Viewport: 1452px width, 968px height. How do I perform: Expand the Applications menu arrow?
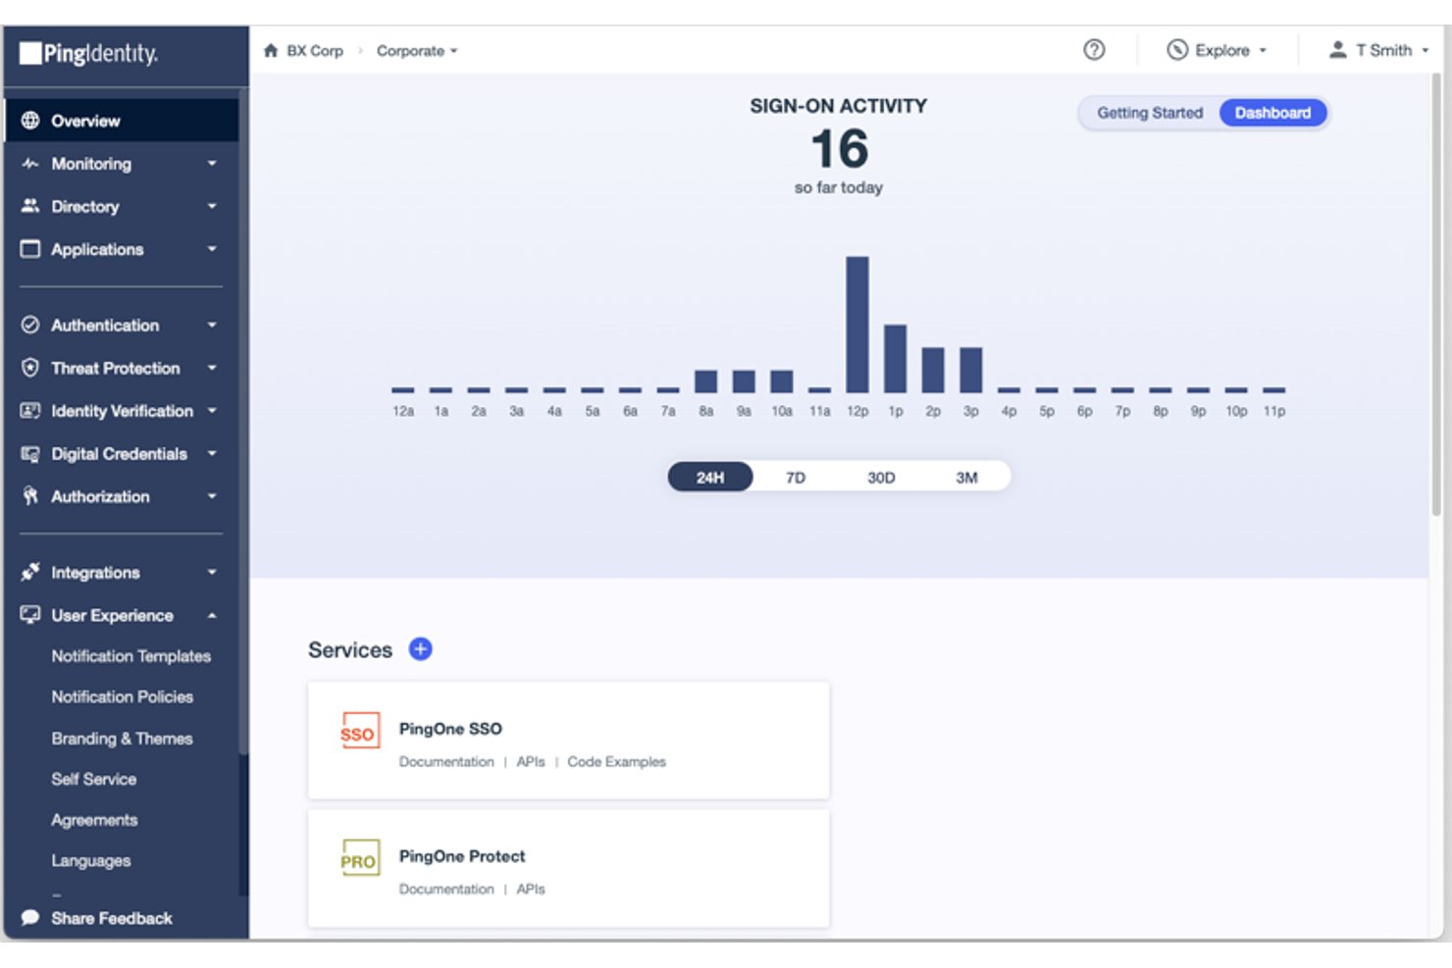(212, 249)
